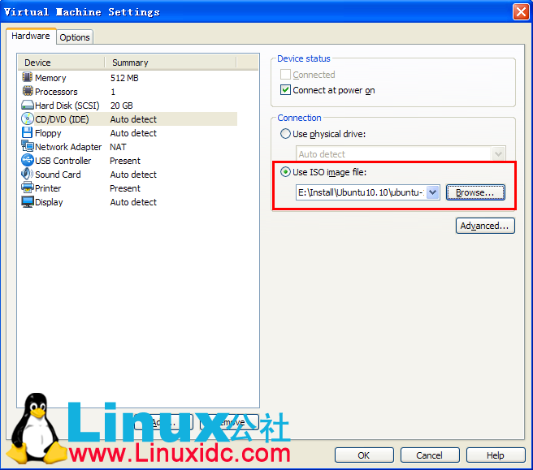Open the Advanced settings button

(x=485, y=226)
